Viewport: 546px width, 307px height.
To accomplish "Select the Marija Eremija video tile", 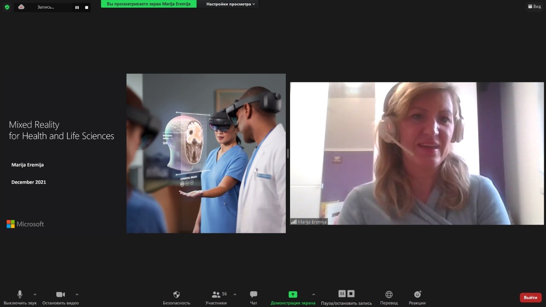I will click(417, 153).
